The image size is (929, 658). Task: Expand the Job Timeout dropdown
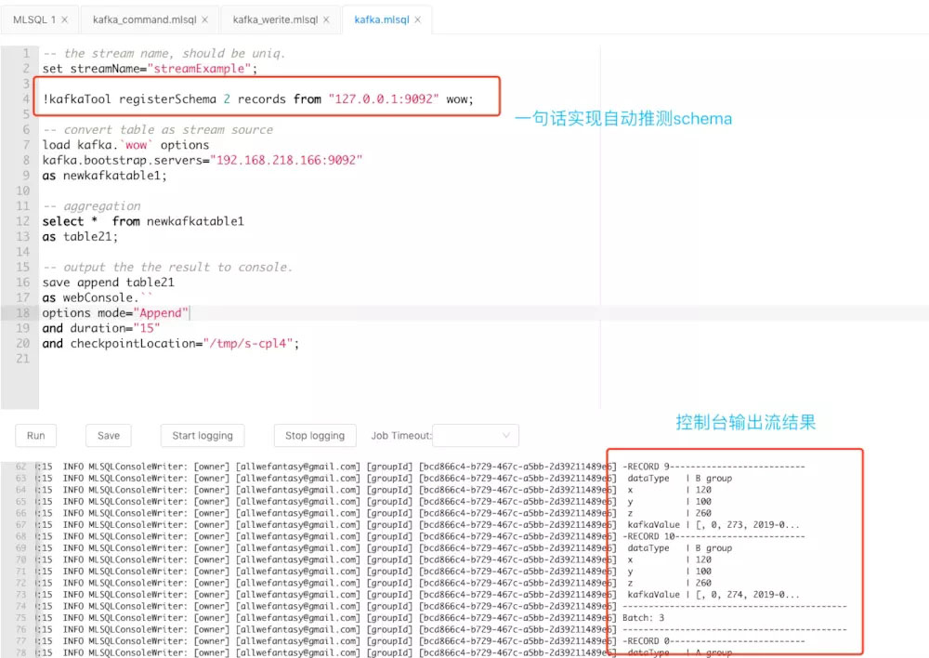[x=476, y=435]
